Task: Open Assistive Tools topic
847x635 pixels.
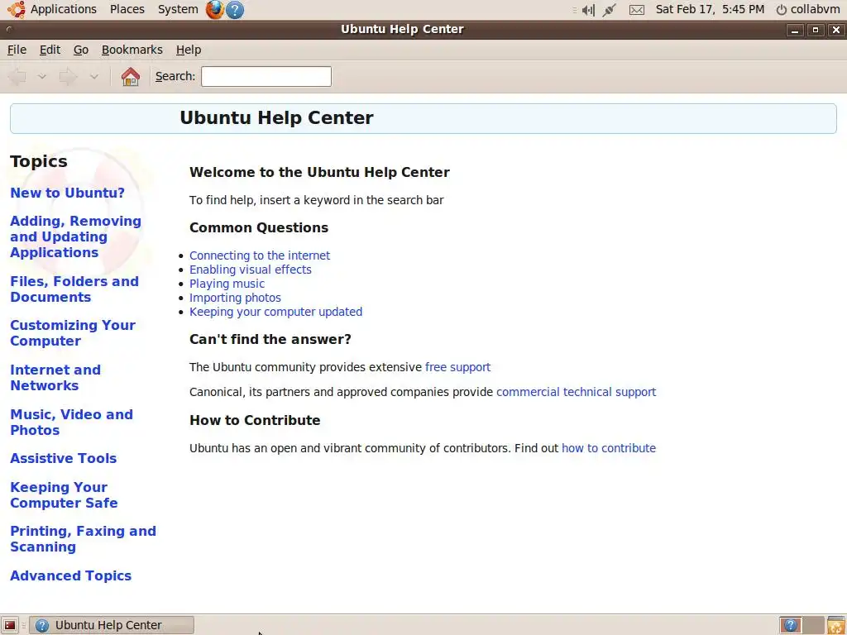Action: point(63,458)
